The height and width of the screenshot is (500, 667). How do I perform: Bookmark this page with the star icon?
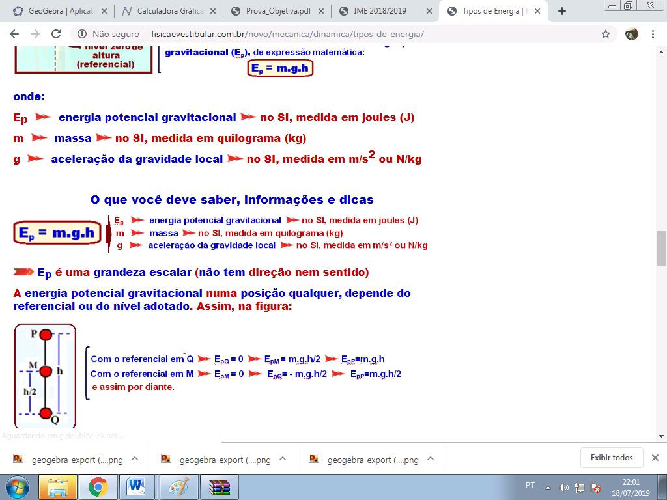pos(606,34)
